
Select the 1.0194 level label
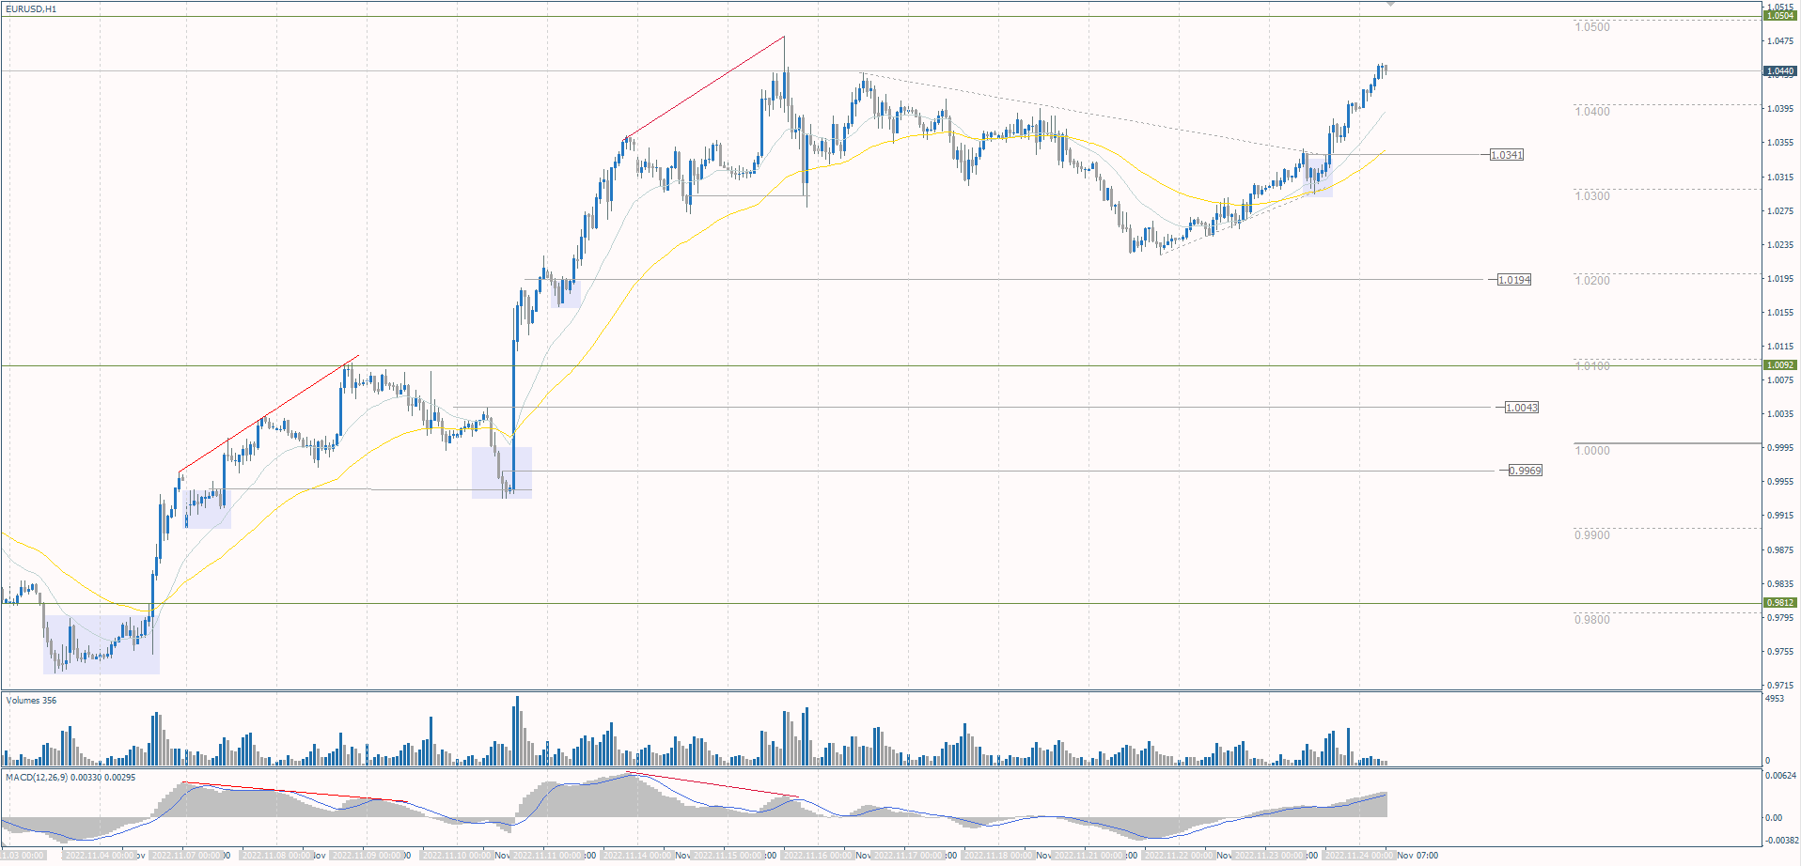(x=1514, y=280)
